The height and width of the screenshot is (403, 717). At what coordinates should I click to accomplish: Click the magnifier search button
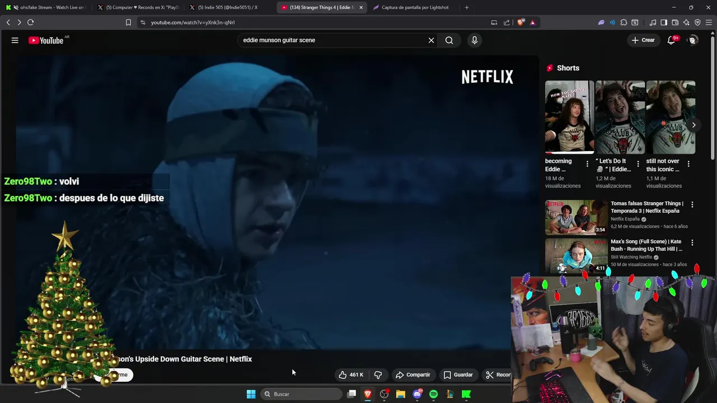[x=449, y=40]
